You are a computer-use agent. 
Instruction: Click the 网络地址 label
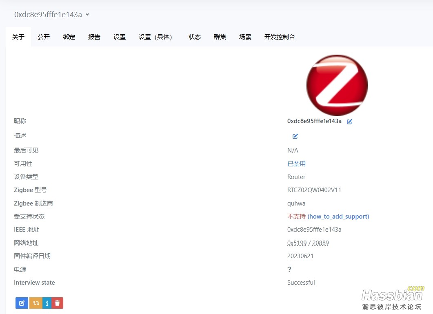tap(26, 243)
